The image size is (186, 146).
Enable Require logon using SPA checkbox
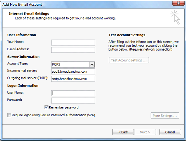pyautogui.click(x=9, y=115)
